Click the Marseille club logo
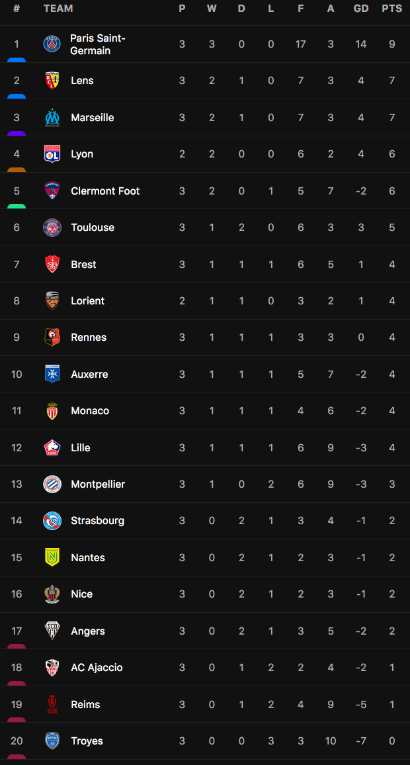The width and height of the screenshot is (410, 765). pos(52,118)
